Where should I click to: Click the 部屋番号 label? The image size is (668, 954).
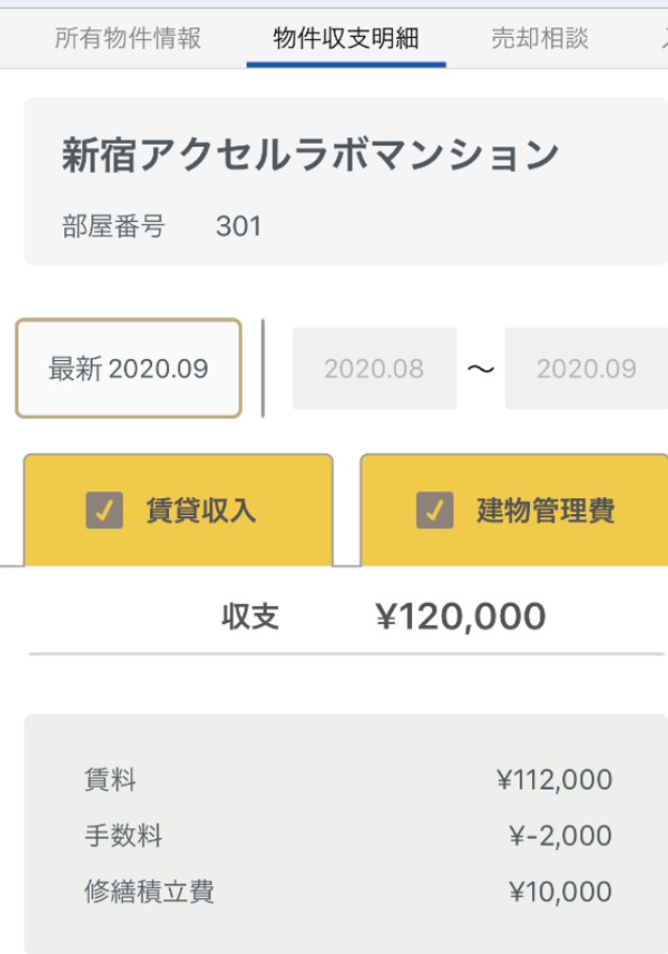[x=113, y=227]
